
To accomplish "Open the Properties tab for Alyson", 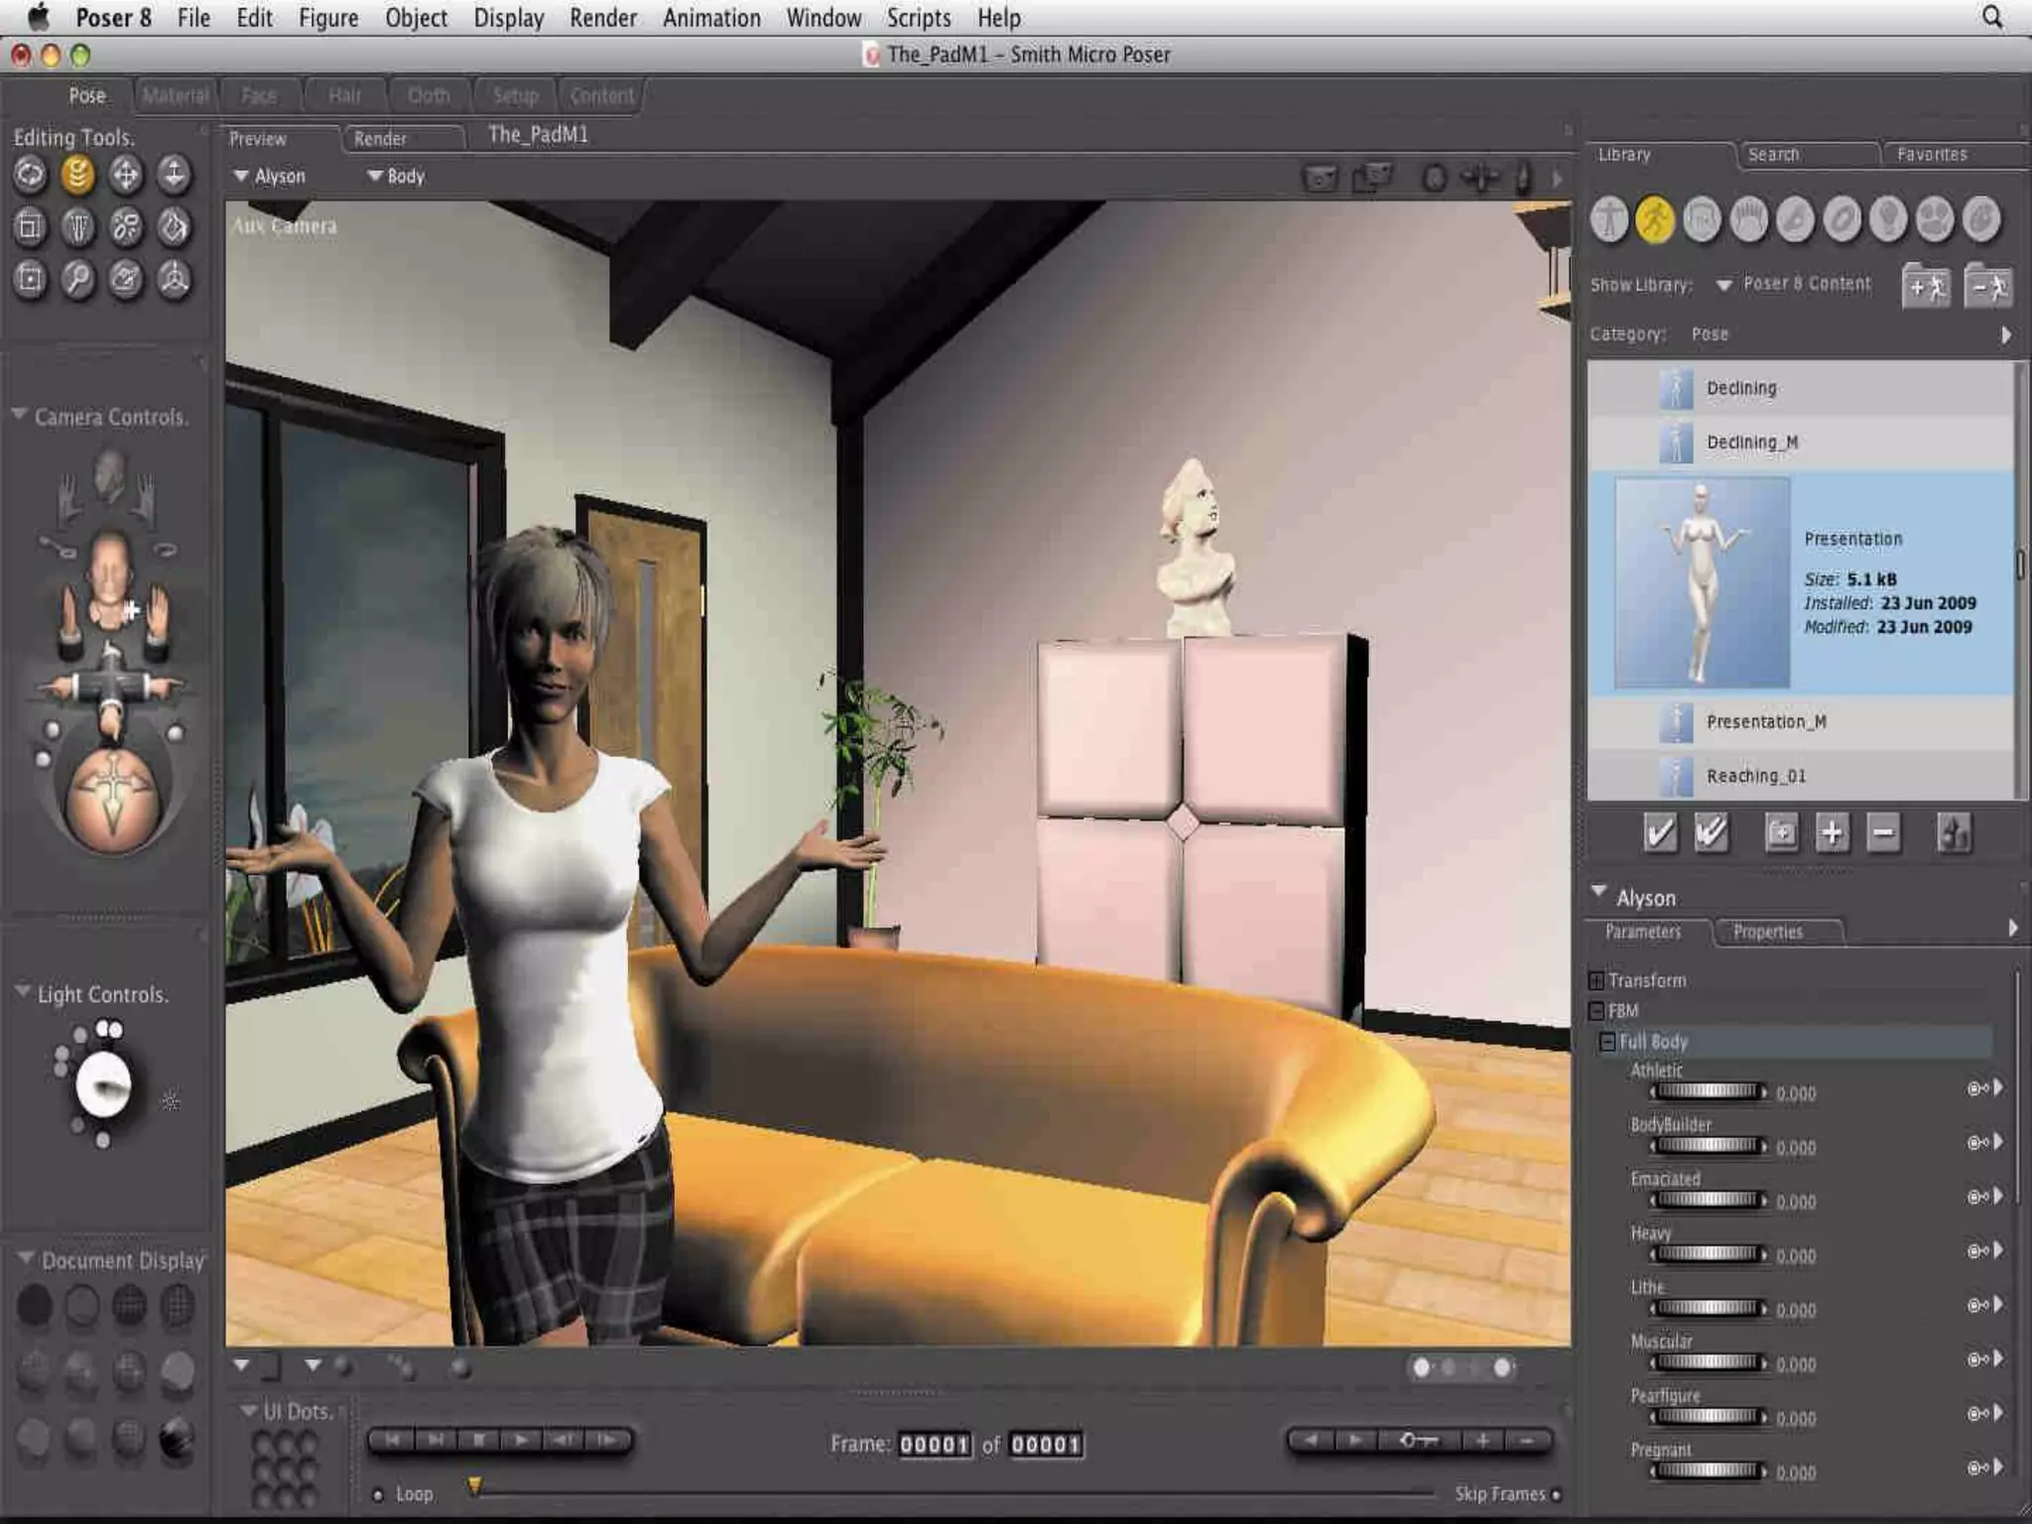I will tap(1767, 932).
